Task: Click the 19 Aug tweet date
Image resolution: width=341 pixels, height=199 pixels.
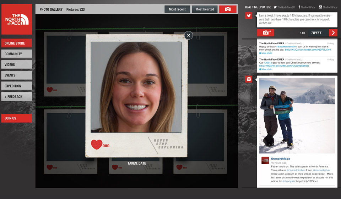Action: coord(330,59)
